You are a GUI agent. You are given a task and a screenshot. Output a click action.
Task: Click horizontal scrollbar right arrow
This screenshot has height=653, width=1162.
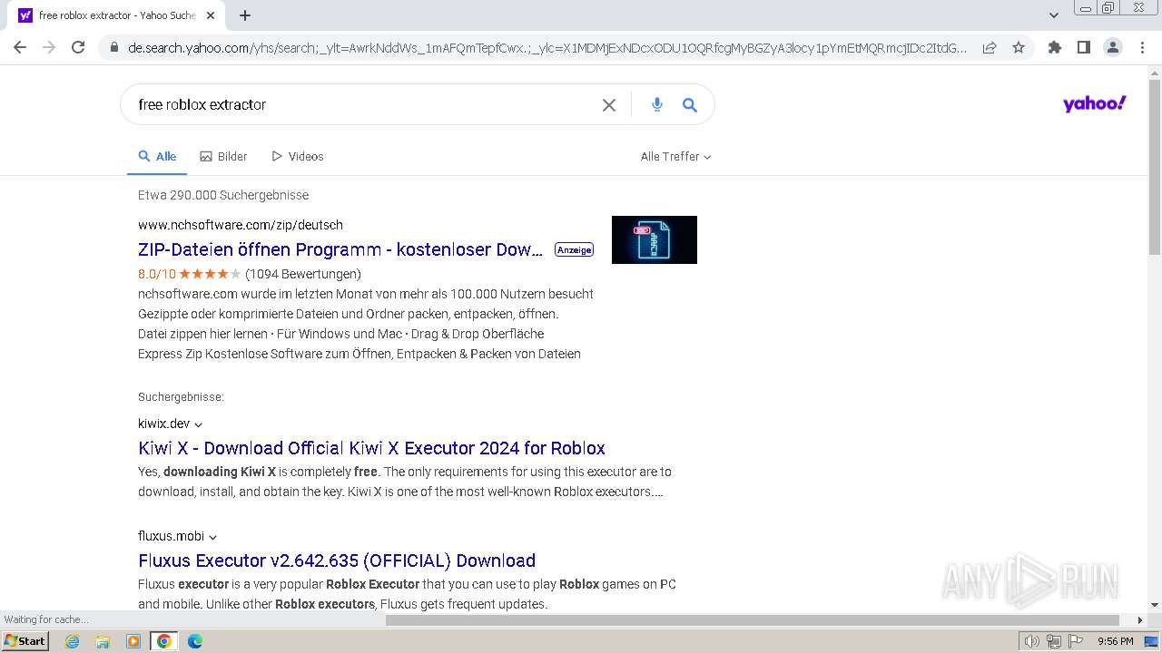click(x=1141, y=620)
